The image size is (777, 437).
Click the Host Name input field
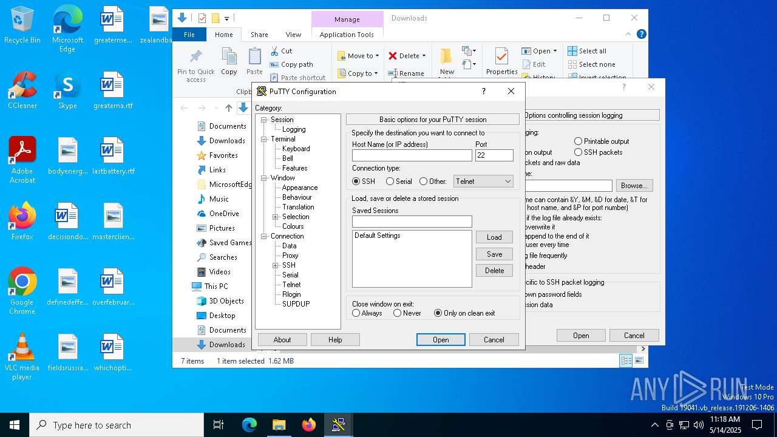[x=412, y=155]
